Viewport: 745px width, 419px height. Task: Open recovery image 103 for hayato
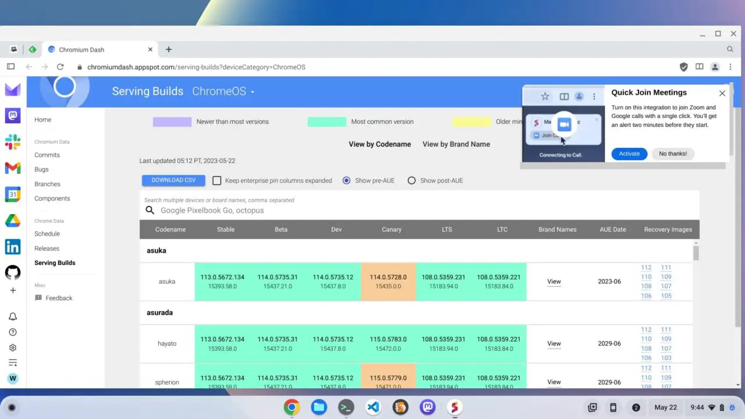tap(666, 358)
